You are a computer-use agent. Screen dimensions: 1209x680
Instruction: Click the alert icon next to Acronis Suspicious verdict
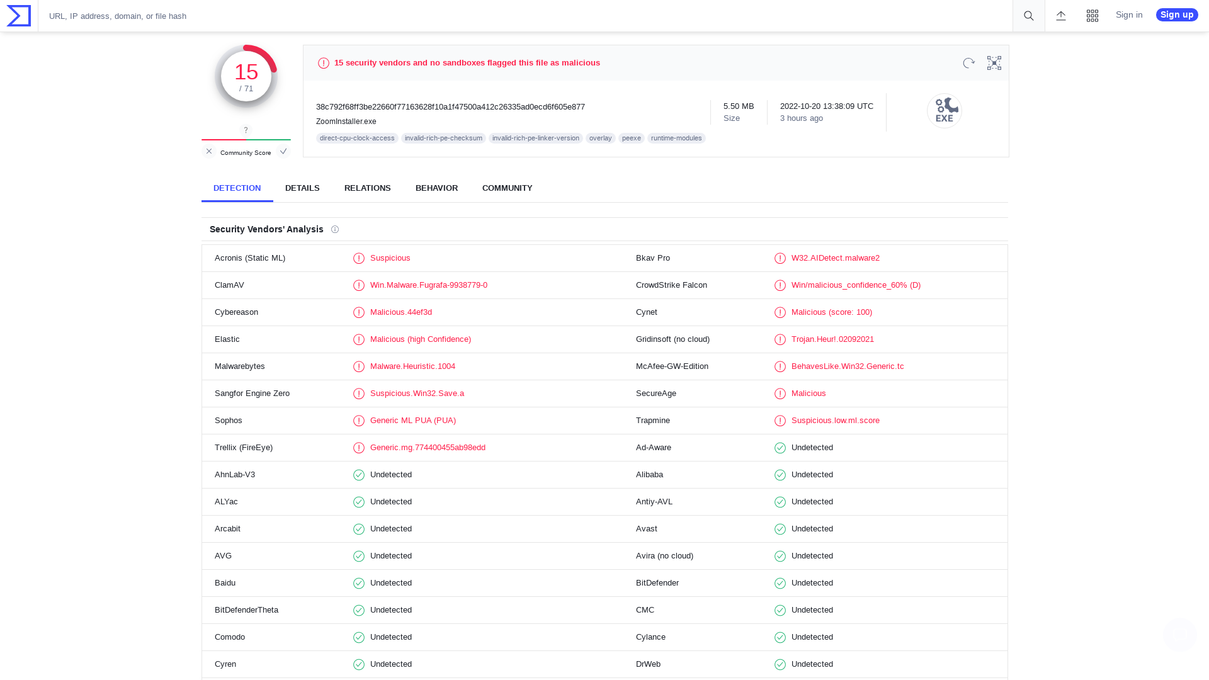click(359, 258)
